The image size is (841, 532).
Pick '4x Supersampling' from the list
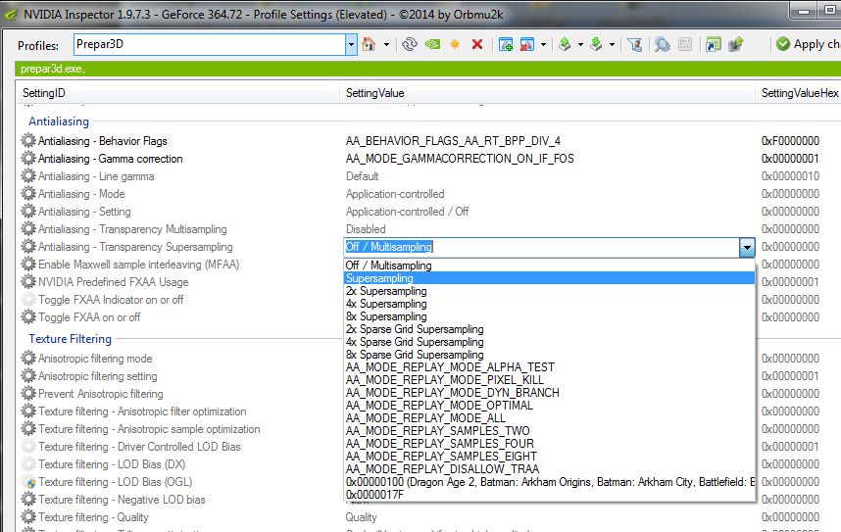tap(549, 304)
